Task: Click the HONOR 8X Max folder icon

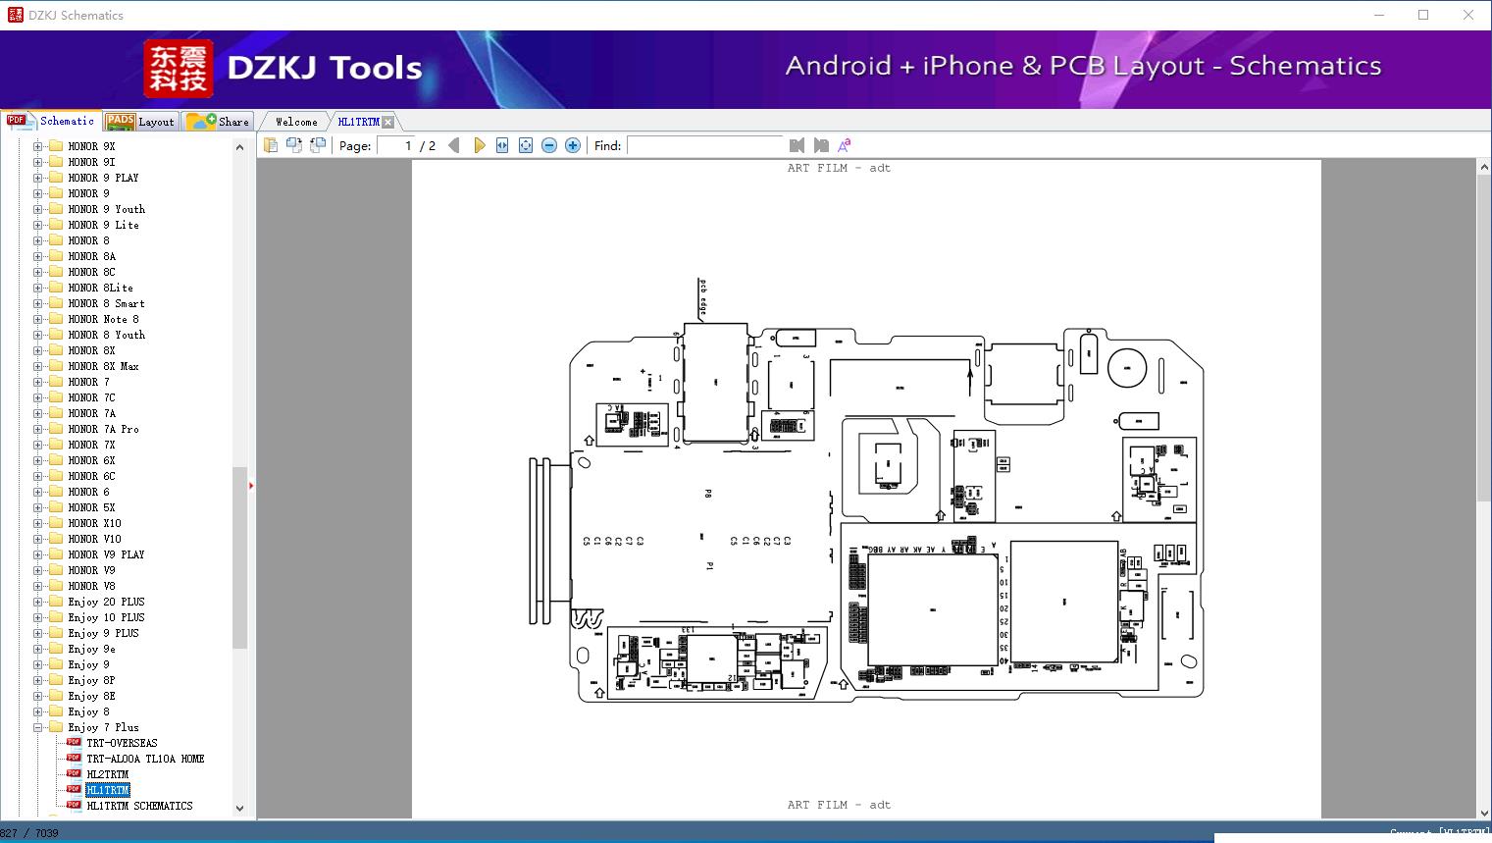Action: (x=56, y=366)
